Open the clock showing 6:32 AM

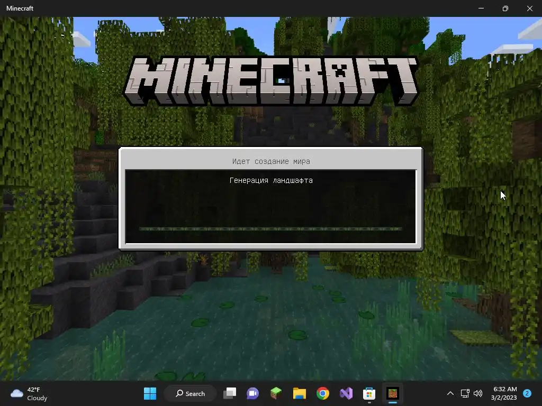[x=504, y=393]
